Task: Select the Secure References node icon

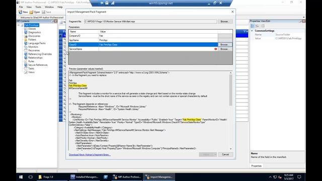Action: [x=26, y=65]
